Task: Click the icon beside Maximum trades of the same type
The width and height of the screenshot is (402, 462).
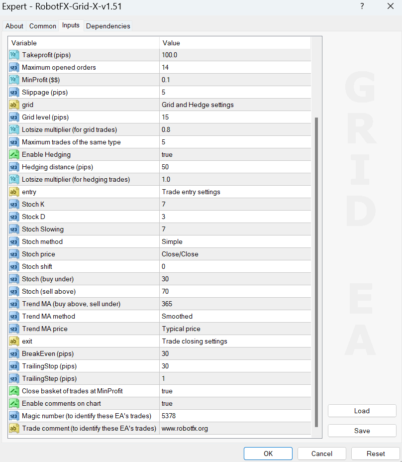Action: [x=14, y=142]
